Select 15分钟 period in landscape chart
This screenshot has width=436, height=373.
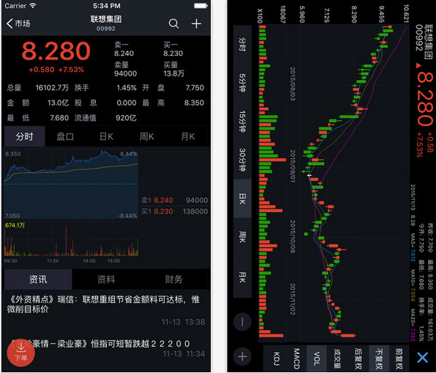coord(242,121)
